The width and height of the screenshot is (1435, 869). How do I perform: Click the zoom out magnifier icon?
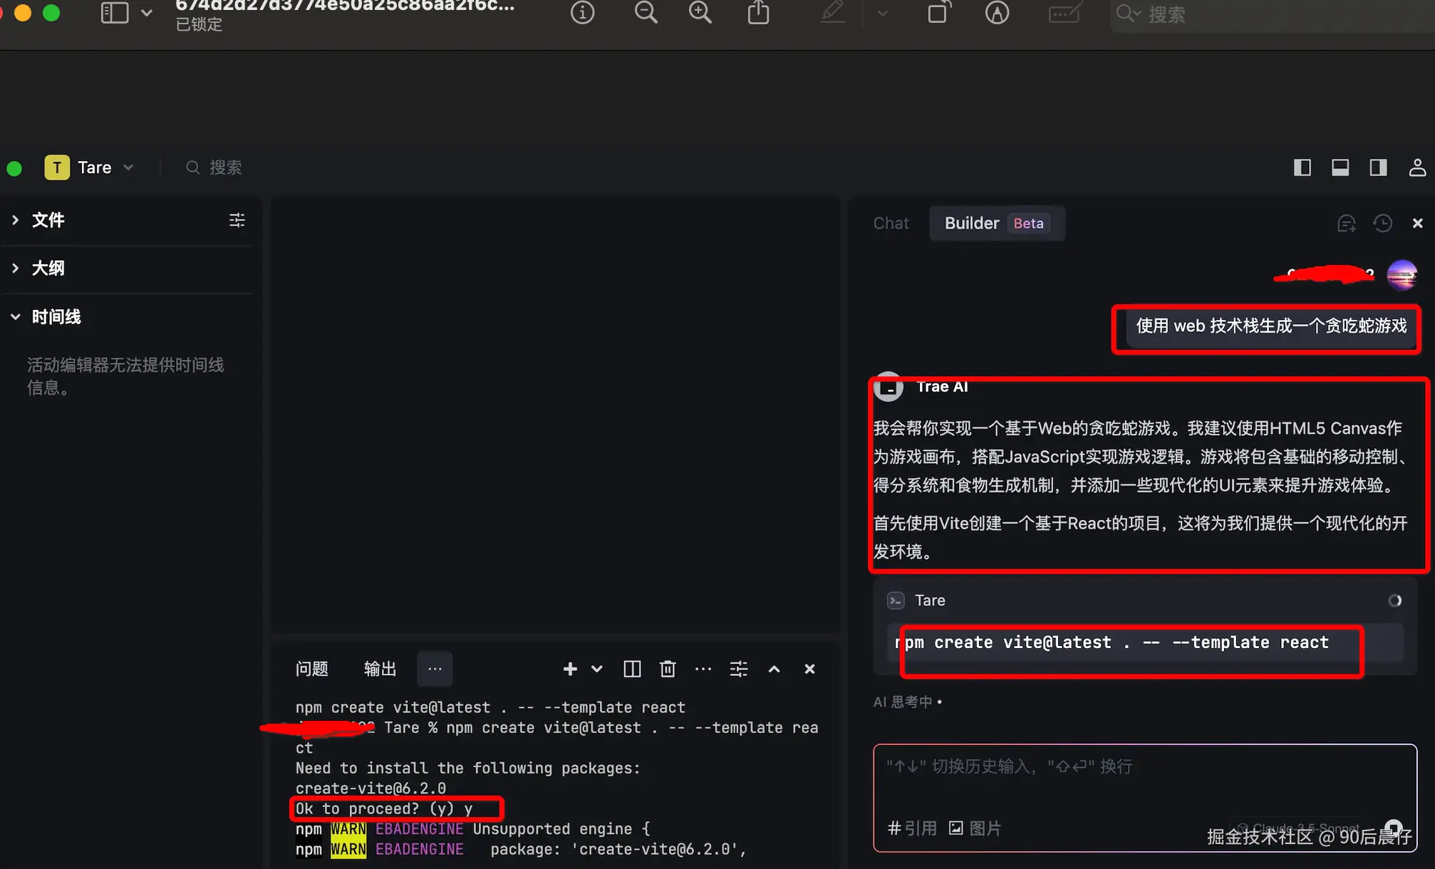click(646, 13)
